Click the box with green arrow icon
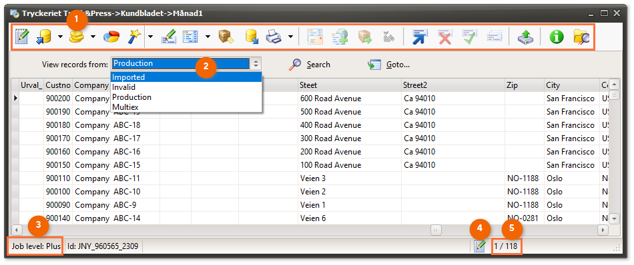 [364, 37]
